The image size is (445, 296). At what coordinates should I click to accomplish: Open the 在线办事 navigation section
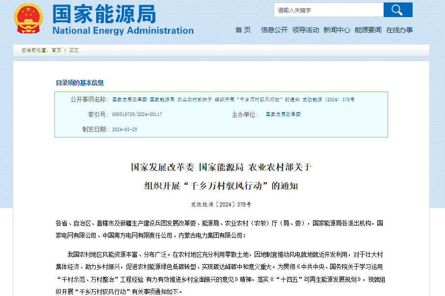point(400,29)
